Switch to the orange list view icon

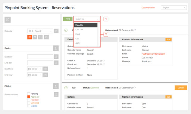30,37
